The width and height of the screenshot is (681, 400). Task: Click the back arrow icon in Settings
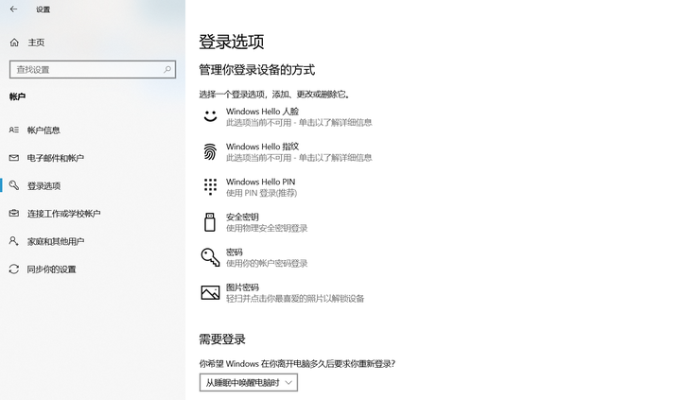pos(13,9)
